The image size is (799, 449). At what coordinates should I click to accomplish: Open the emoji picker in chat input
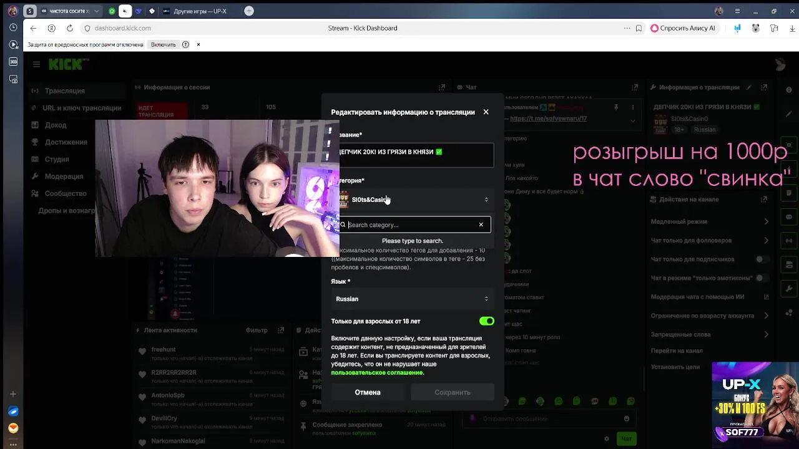627,418
